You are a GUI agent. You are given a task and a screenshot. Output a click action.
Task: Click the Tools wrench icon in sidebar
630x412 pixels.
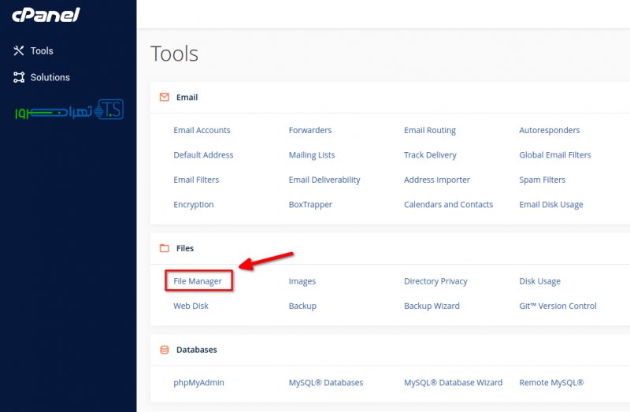pyautogui.click(x=19, y=50)
